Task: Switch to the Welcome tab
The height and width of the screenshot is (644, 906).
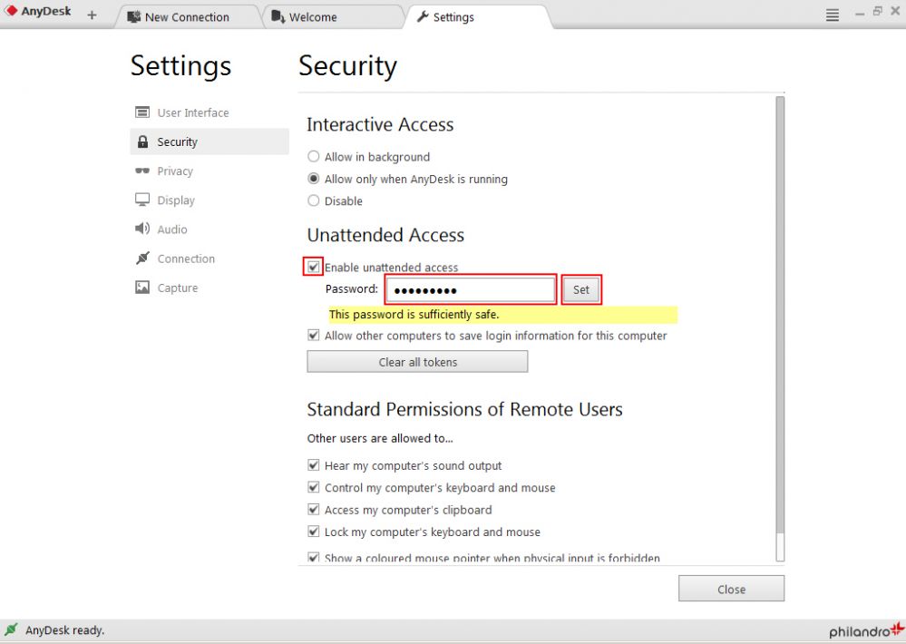Action: pyautogui.click(x=332, y=16)
